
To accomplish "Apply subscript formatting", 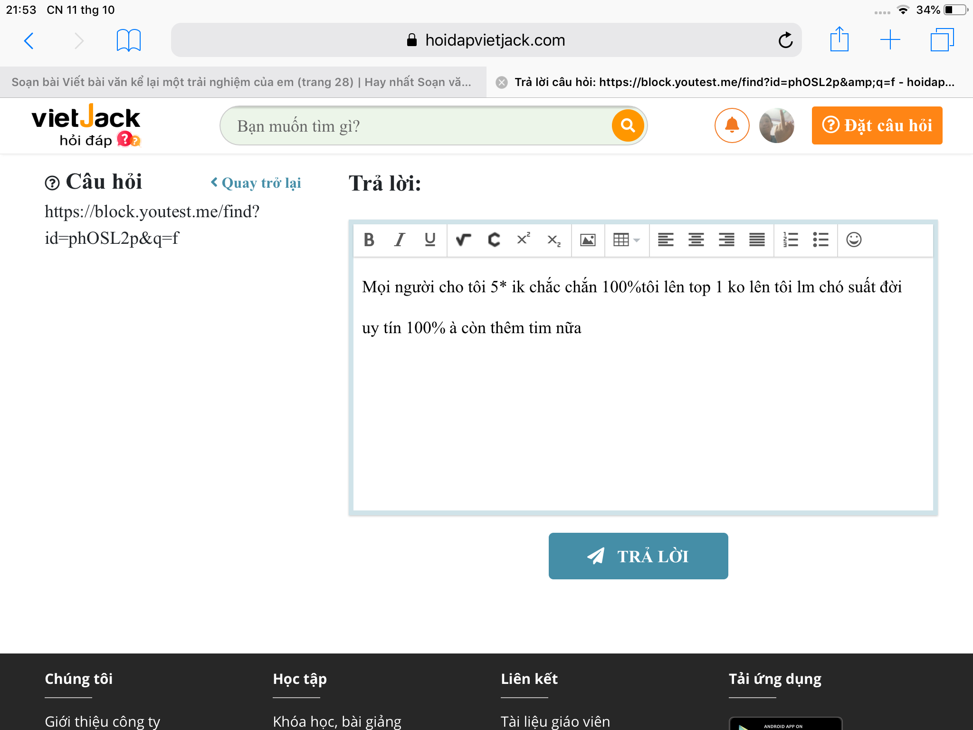I will coord(554,240).
